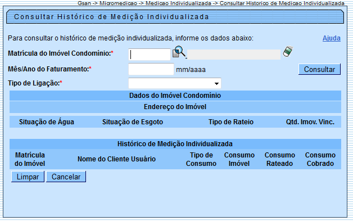Click the 'Tipo de Consumo' column header
This screenshot has width=353, height=221.
[201, 159]
